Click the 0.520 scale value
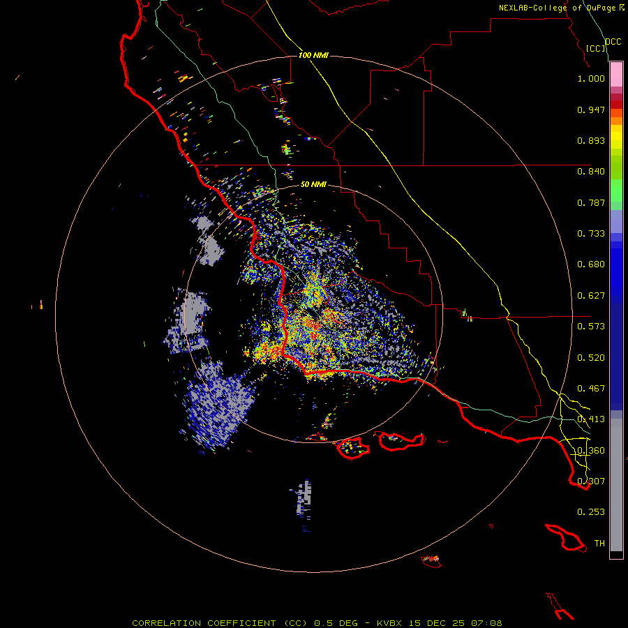 point(591,358)
